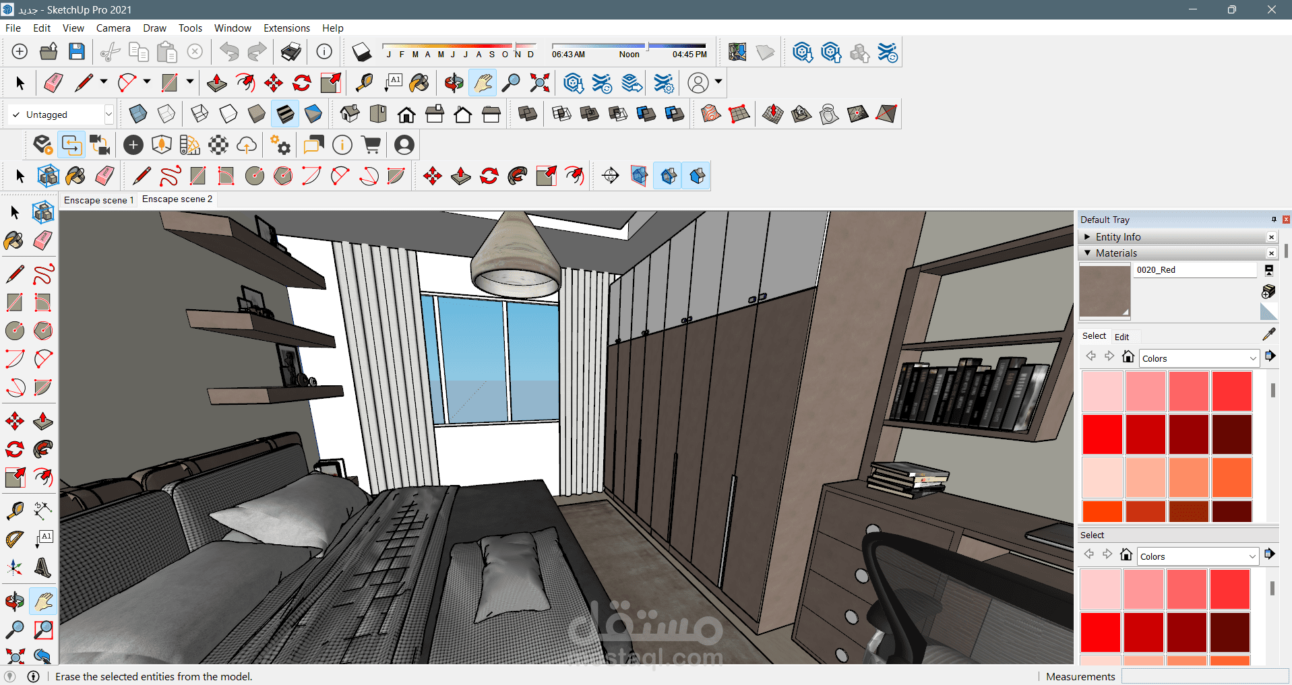Toggle Display Section Cuts
1292x685 pixels.
tap(668, 176)
